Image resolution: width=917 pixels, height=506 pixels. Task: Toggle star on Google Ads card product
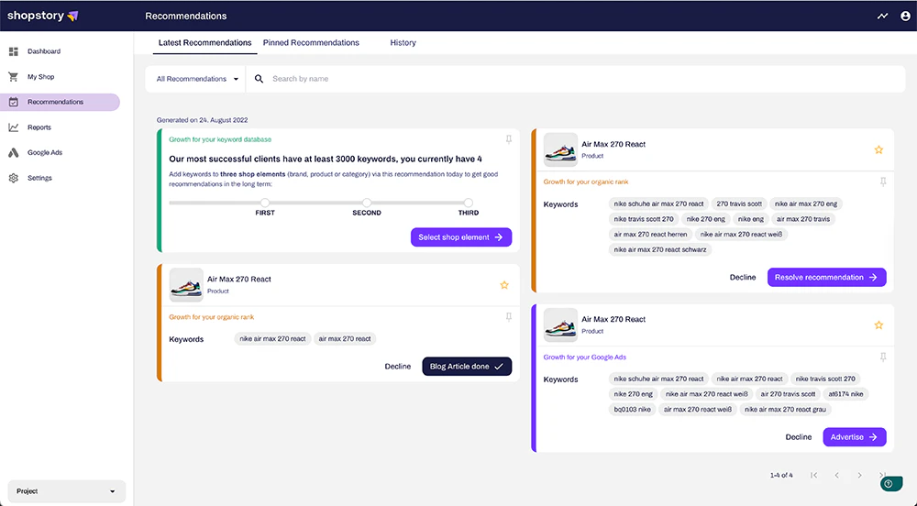[x=878, y=324]
